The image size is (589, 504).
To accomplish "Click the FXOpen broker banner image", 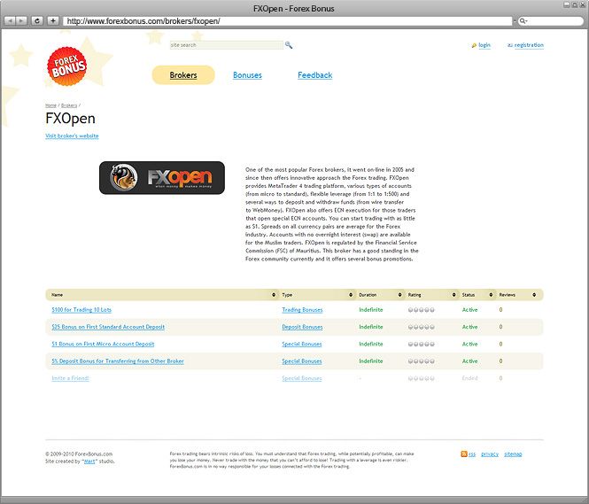I will (162, 178).
